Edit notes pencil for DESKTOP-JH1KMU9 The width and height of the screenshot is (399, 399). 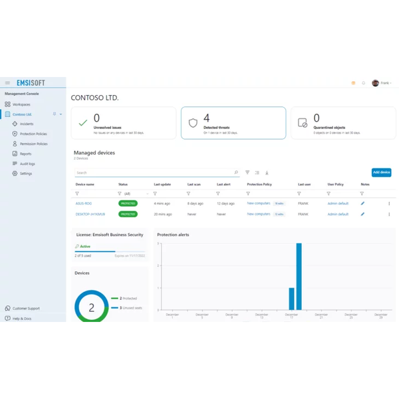(362, 214)
